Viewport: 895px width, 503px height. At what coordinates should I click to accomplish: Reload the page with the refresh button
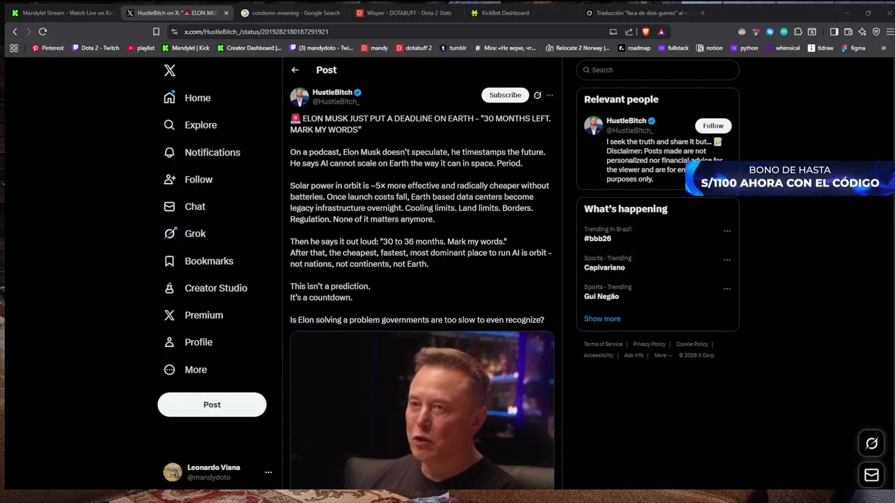click(43, 31)
